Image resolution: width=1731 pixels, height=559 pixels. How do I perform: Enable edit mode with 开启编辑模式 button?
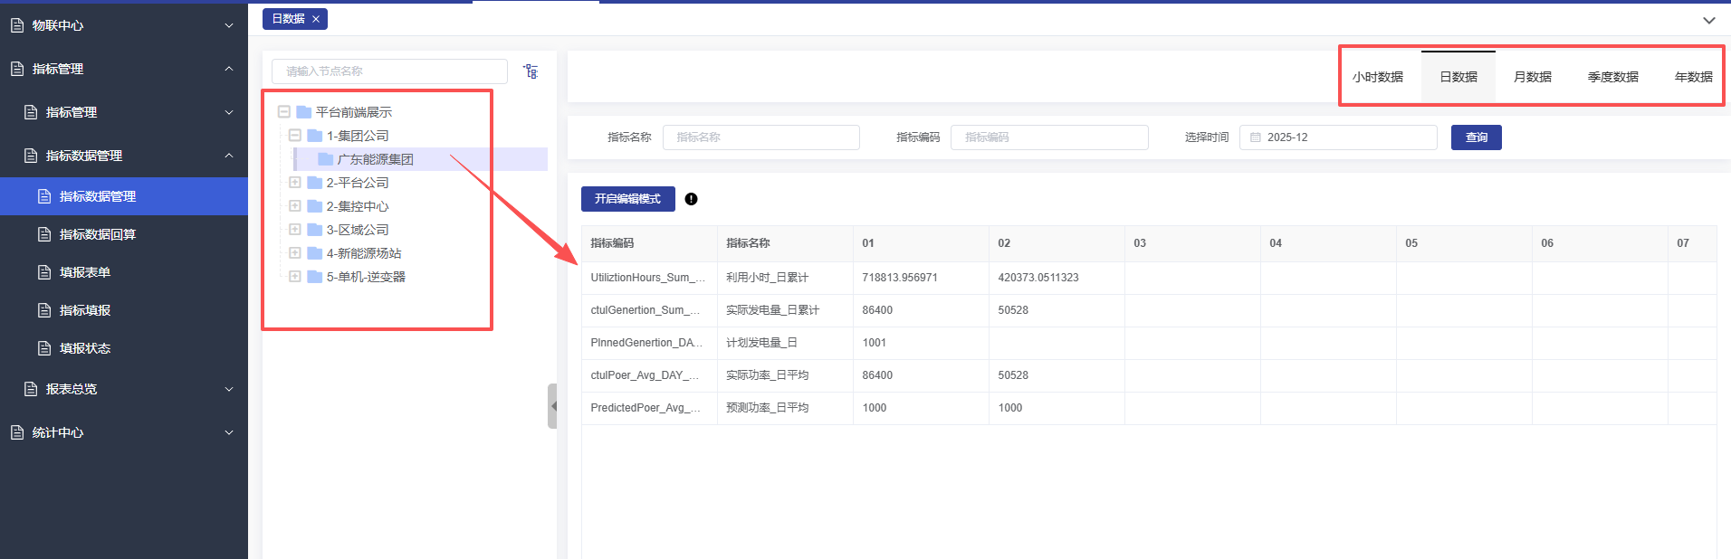pyautogui.click(x=627, y=199)
